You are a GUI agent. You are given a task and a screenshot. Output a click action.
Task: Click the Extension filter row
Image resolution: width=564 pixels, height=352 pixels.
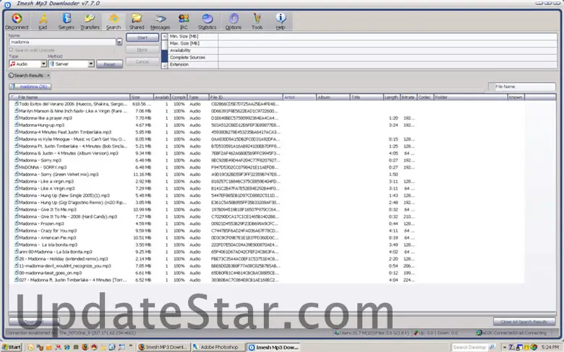coord(362,65)
